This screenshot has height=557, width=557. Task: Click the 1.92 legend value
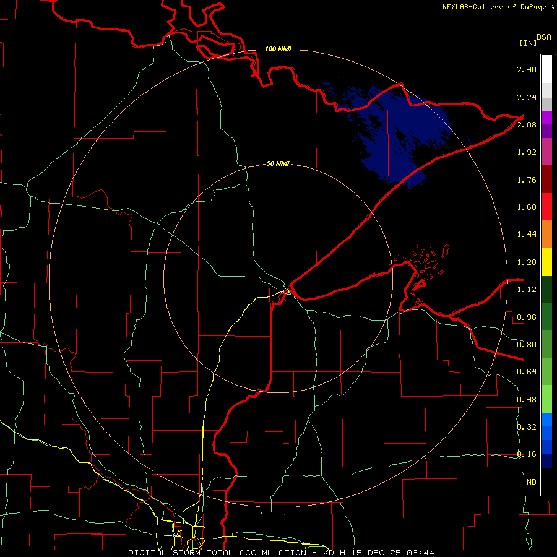pos(527,152)
